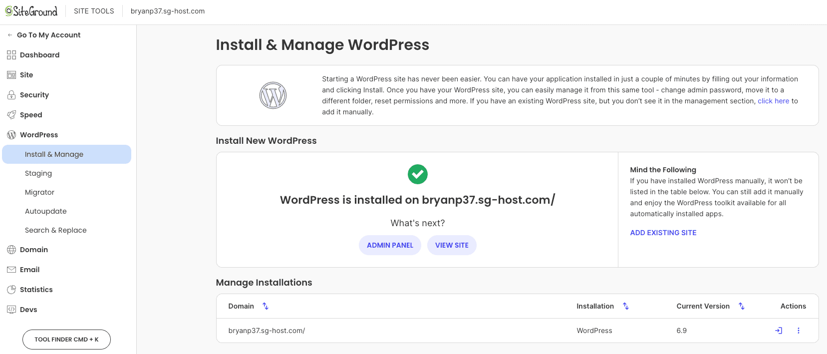Screen dimensions: 827x354
Task: Open the three-dot actions menu for bryanp37.sg-host.com
Action: click(799, 331)
